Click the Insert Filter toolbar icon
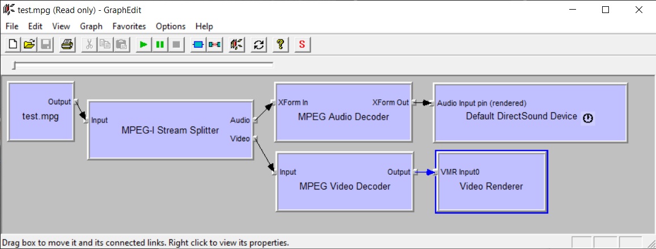 coord(198,44)
